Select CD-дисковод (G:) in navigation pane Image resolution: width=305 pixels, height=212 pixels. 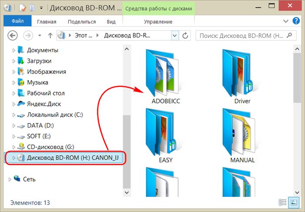(51, 147)
